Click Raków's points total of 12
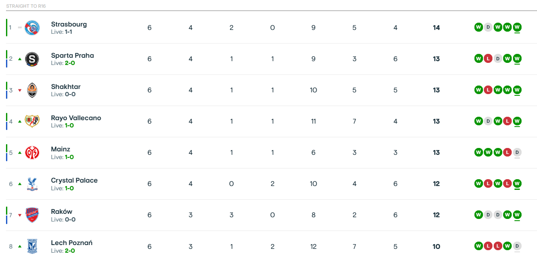This screenshot has width=537, height=263. 436,215
